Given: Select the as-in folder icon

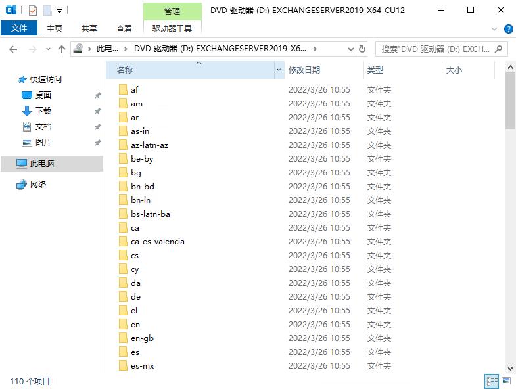Looking at the screenshot, I should 123,131.
